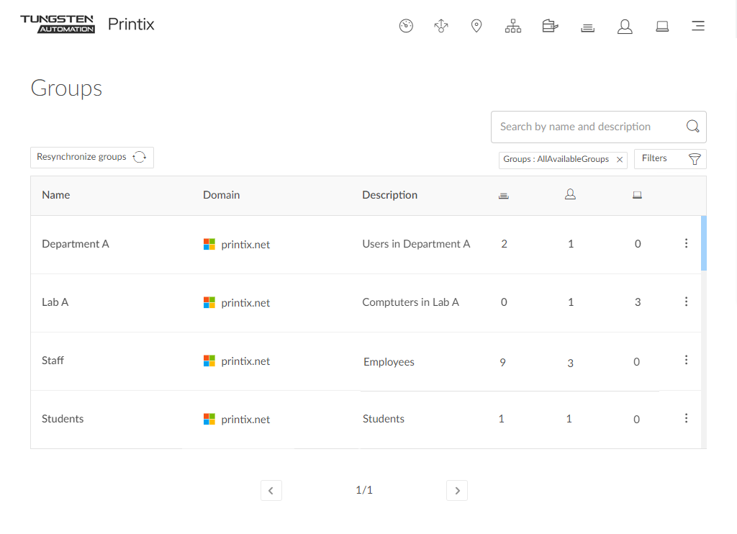Screen dimensions: 737x534
Task: Open the hamburger menu
Action: 697,27
